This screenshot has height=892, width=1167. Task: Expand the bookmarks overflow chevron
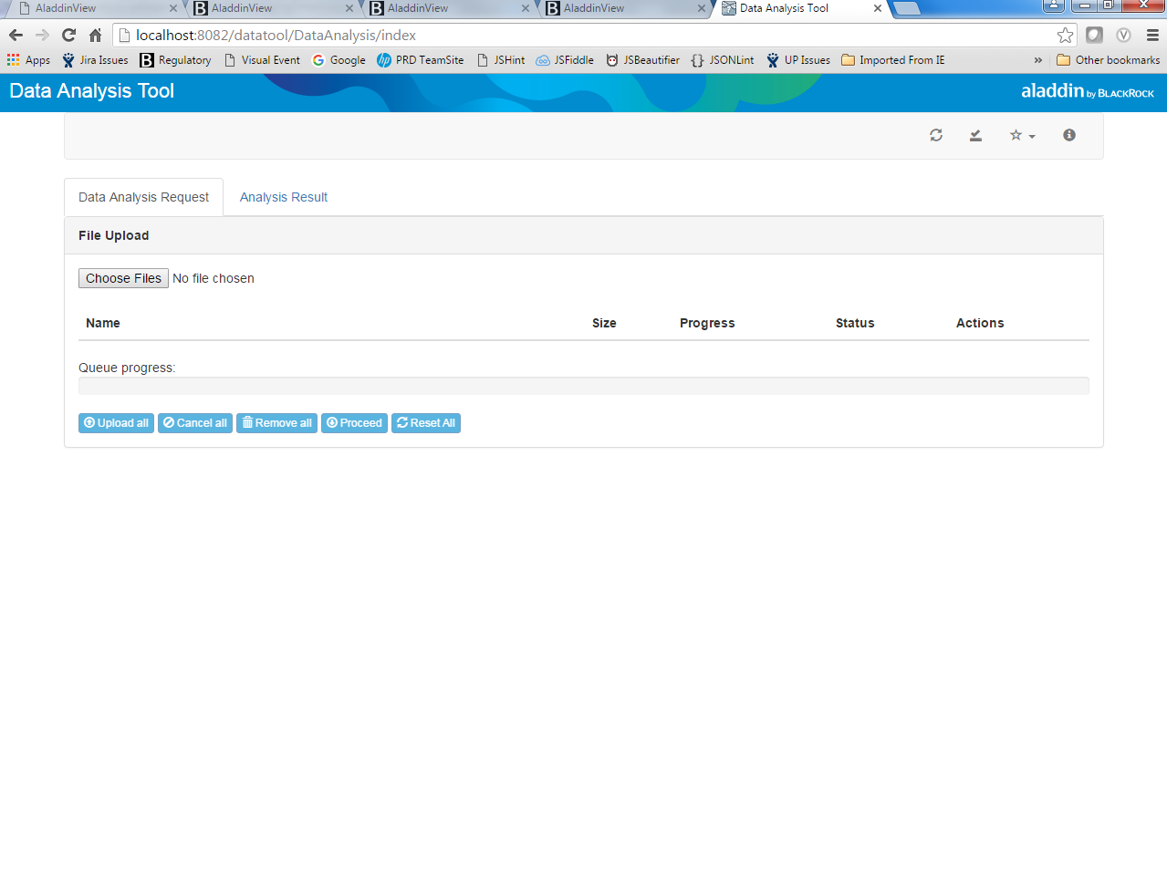pos(1037,60)
